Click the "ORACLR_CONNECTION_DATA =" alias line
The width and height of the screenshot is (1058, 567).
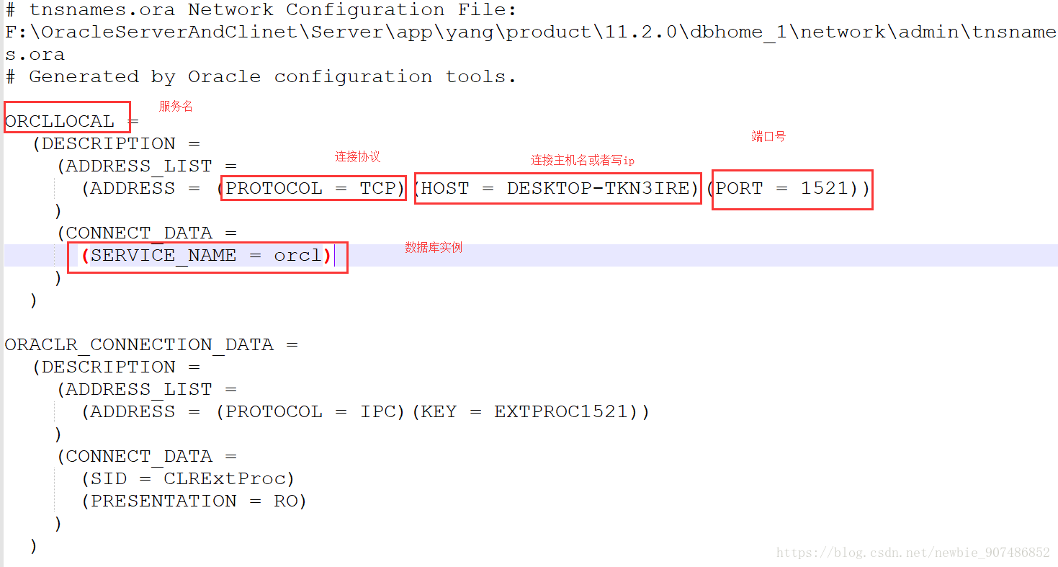[x=151, y=345]
